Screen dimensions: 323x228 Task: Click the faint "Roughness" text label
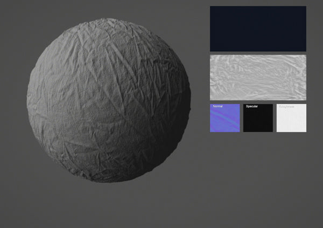click(x=287, y=107)
